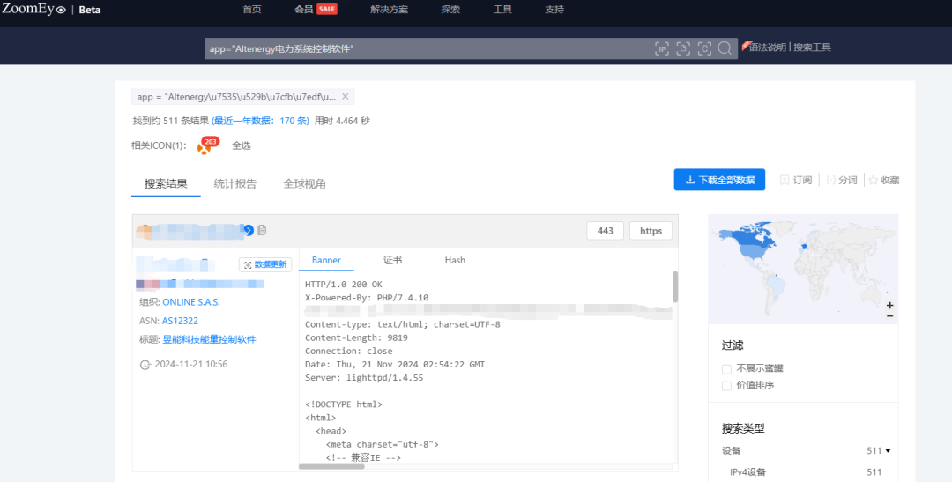This screenshot has width=952, height=482.
Task: Open the 支持 support menu
Action: coord(554,9)
